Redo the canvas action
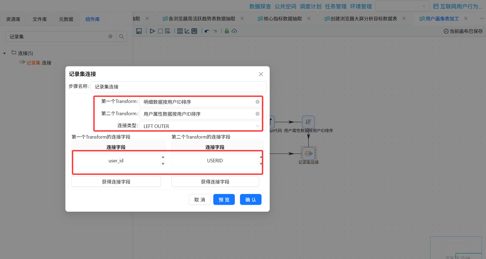The image size is (486, 259). pos(215,31)
